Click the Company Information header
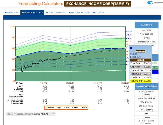Screen dimensions: 163x125 pos(147,86)
